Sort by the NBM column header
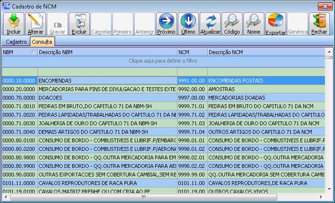The image size is (335, 203). [17, 52]
